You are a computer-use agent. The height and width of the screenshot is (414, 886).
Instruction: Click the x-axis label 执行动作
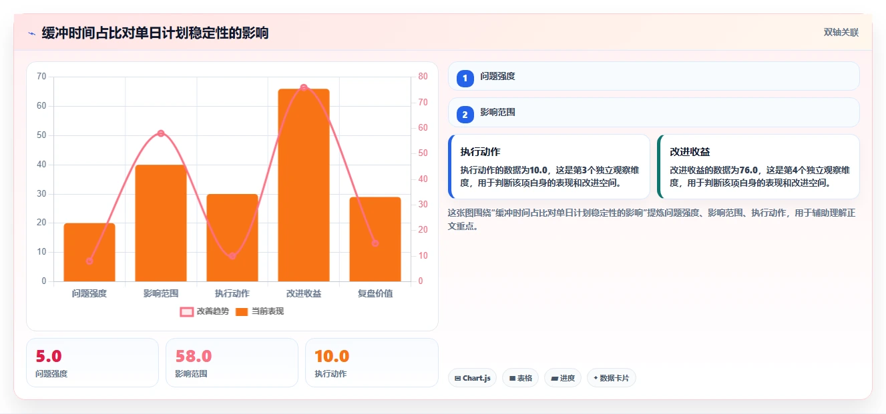coord(232,293)
